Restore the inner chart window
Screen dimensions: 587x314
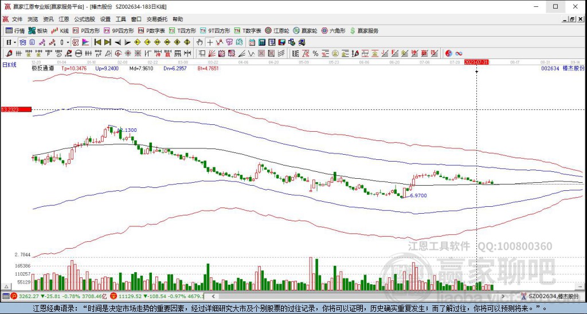[572, 19]
